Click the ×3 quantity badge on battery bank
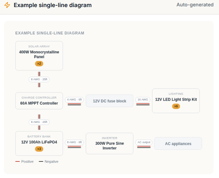The width and height of the screenshot is (219, 178). click(39, 149)
